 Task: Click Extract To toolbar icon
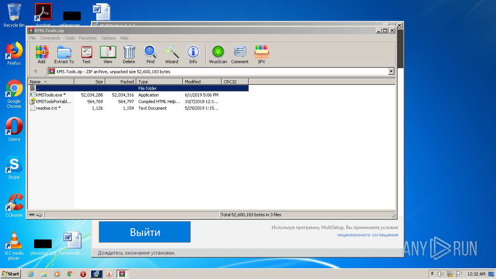coord(64,54)
